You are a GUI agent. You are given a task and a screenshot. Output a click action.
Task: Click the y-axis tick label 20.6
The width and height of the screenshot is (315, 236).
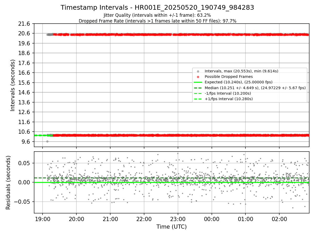pos(24,34)
